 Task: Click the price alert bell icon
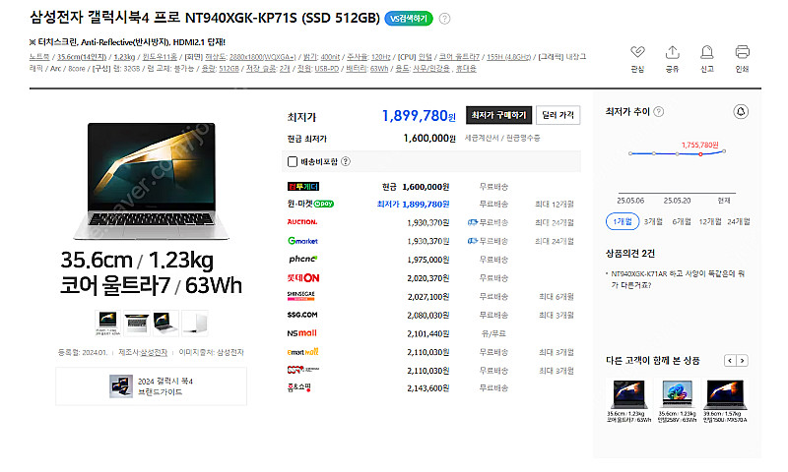(x=741, y=111)
